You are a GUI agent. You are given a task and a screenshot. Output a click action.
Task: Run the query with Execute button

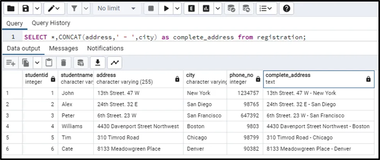166,8
